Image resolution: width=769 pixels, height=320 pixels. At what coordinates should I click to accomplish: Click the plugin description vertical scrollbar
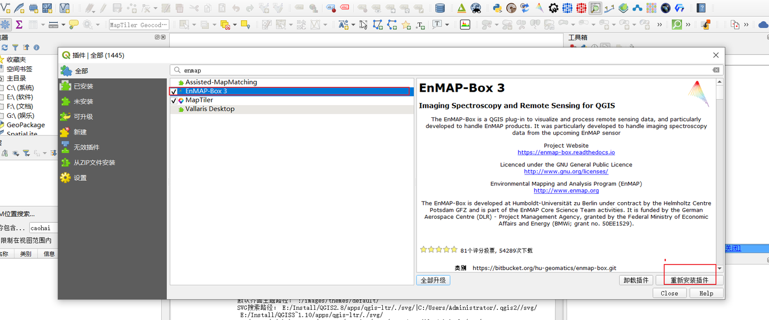(719, 175)
